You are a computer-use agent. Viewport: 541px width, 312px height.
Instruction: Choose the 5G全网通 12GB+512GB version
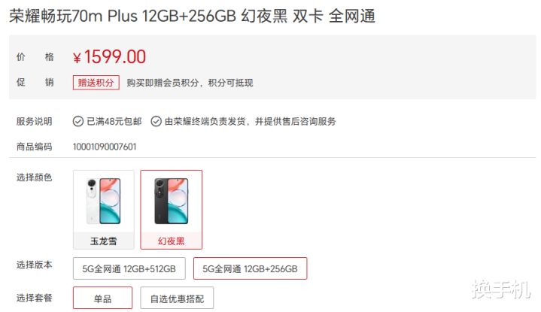(129, 268)
